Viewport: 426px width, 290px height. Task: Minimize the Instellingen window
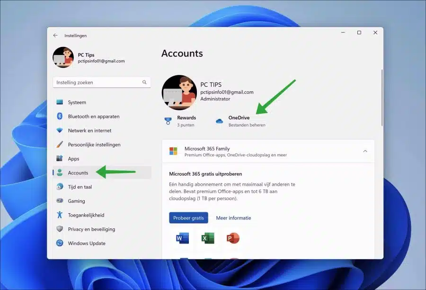pyautogui.click(x=343, y=32)
